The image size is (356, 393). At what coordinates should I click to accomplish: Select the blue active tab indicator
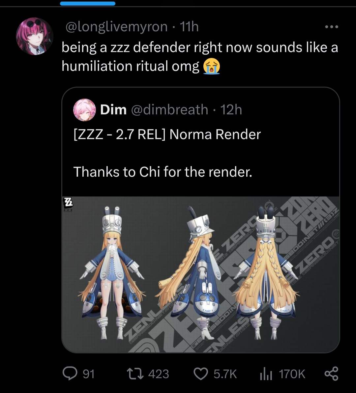[x=88, y=4]
